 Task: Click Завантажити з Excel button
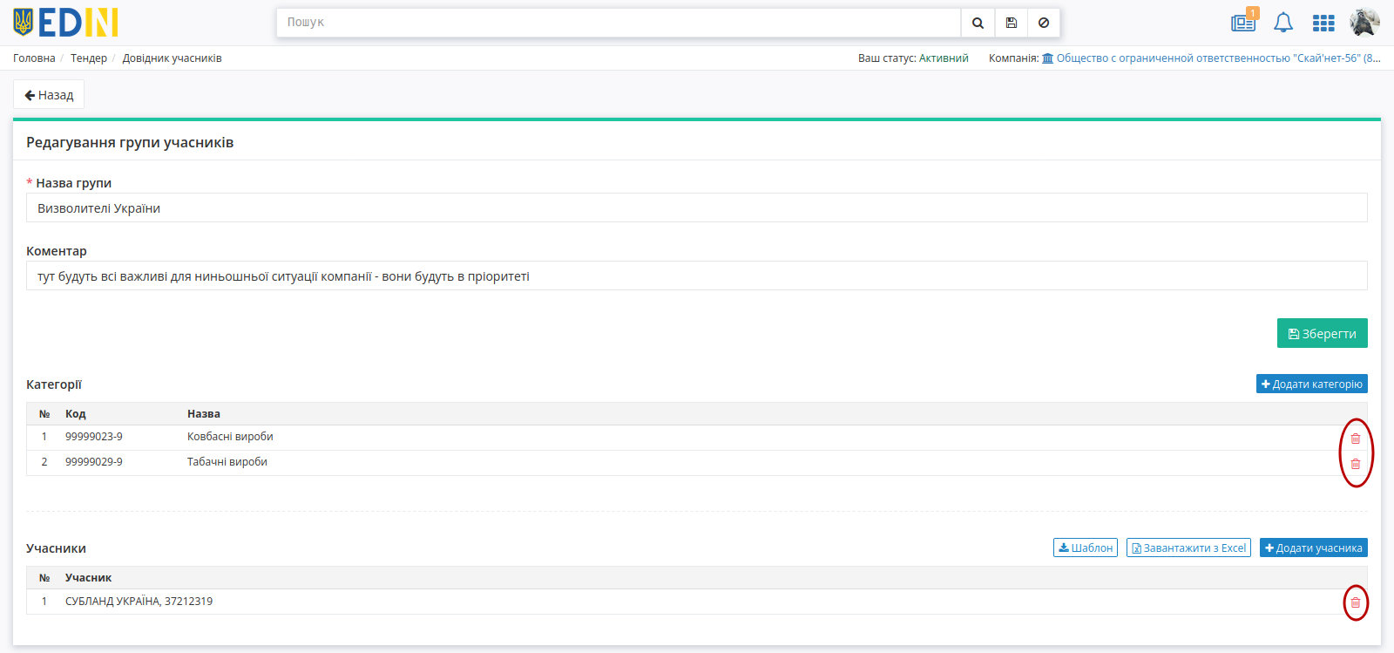click(1188, 548)
